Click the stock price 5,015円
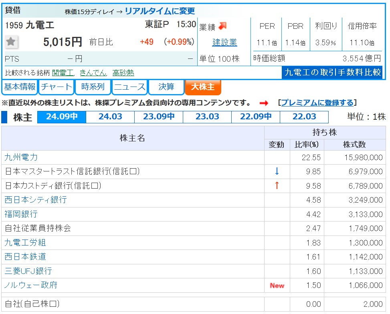The image size is (390, 314). pyautogui.click(x=63, y=42)
